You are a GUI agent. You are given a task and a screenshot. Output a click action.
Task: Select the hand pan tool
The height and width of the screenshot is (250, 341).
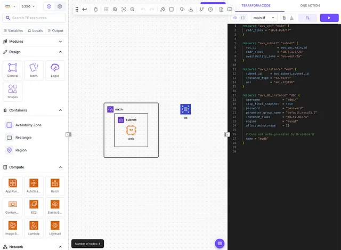[95, 10]
